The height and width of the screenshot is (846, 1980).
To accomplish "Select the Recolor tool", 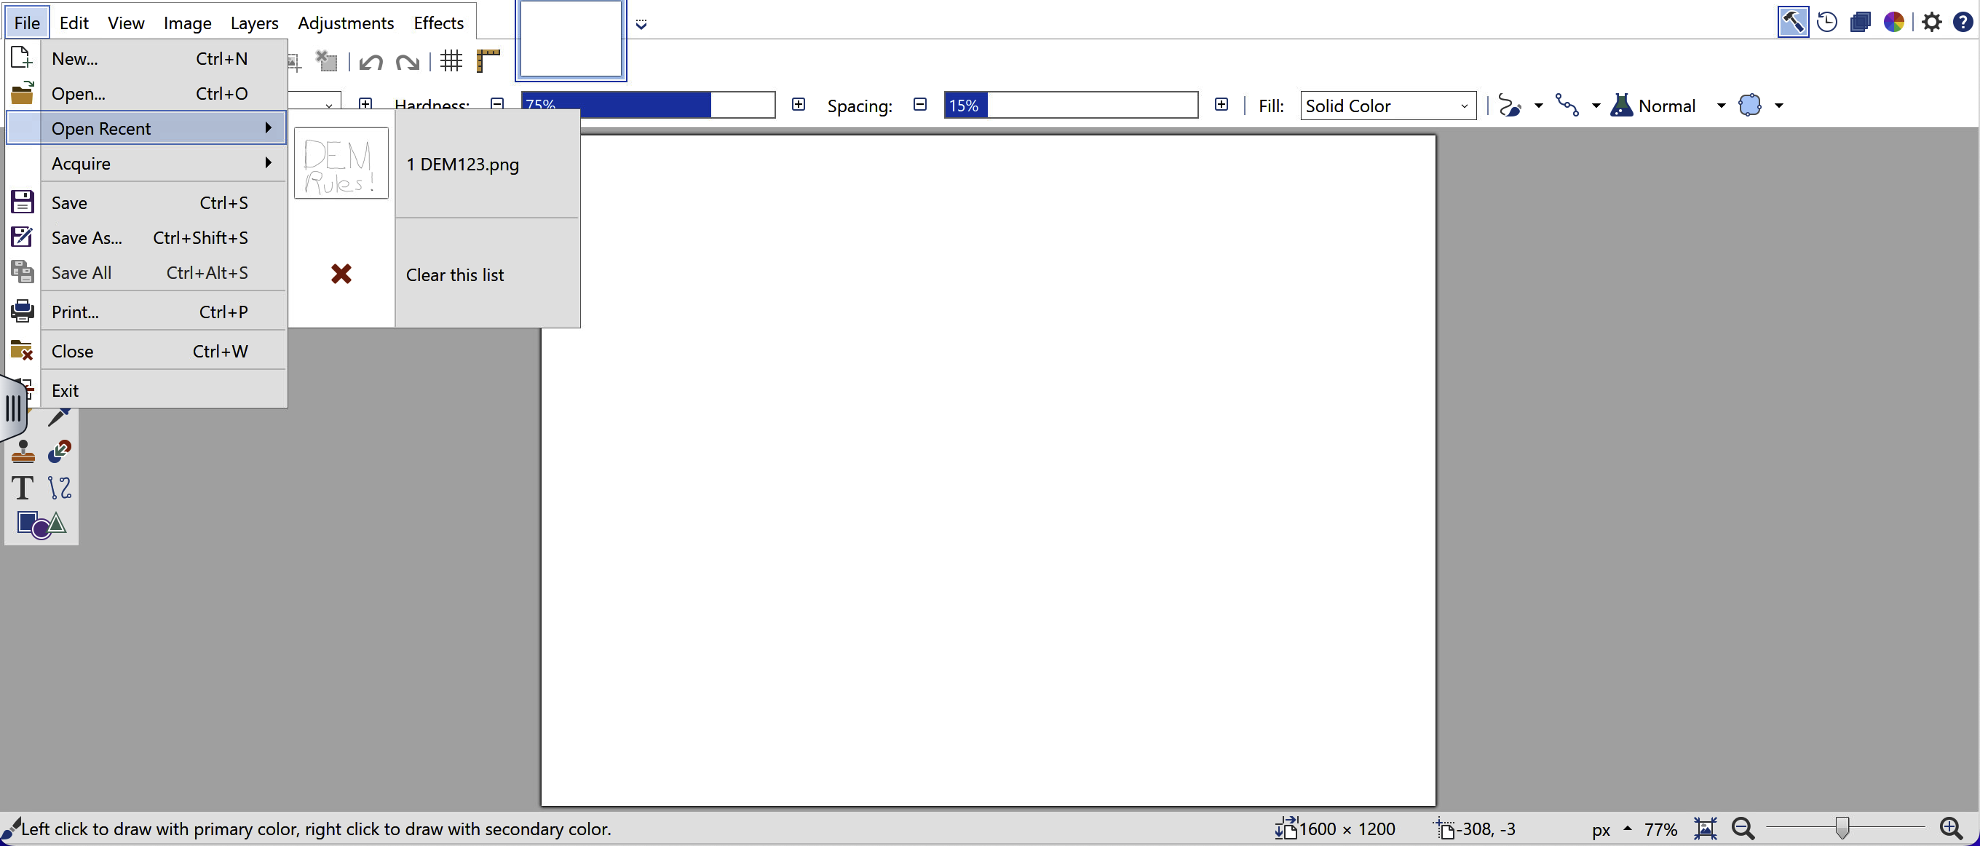I will [x=59, y=451].
